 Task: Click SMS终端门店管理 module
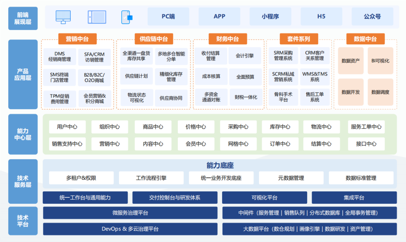tap(59, 78)
